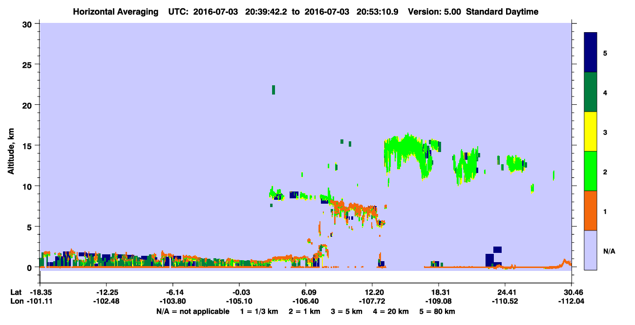
Task: Click the longitude value -110.52
Action: coord(505,301)
